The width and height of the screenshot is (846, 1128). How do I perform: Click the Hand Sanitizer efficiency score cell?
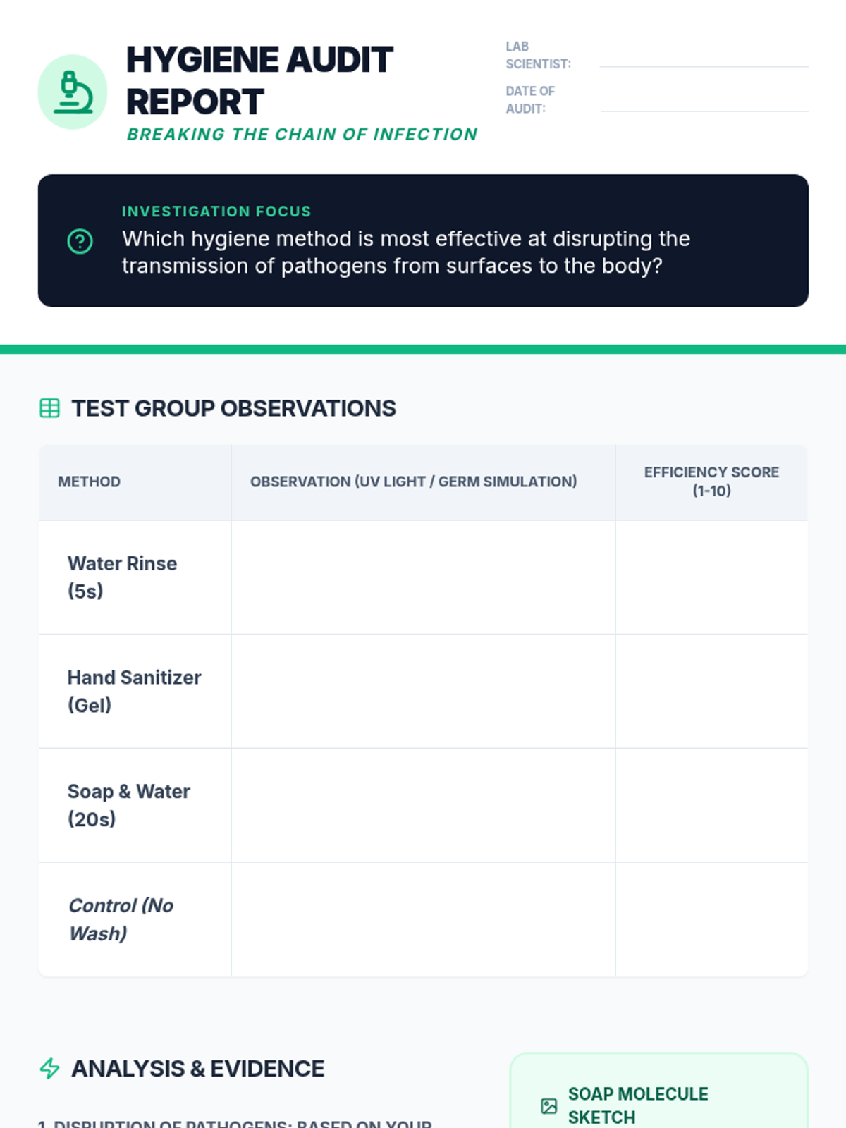711,692
